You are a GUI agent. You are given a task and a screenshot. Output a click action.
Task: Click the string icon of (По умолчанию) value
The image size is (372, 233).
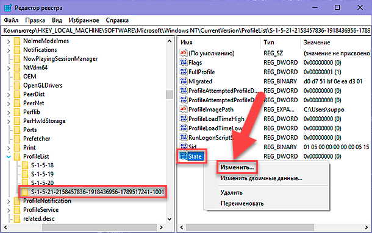point(184,53)
